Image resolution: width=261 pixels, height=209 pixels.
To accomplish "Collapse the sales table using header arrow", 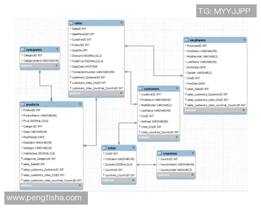I will pos(121,23).
